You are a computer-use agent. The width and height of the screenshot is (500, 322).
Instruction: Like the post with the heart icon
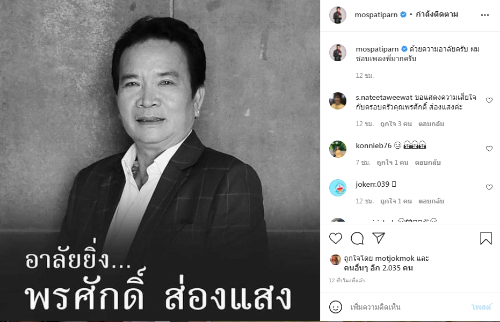(x=336, y=238)
